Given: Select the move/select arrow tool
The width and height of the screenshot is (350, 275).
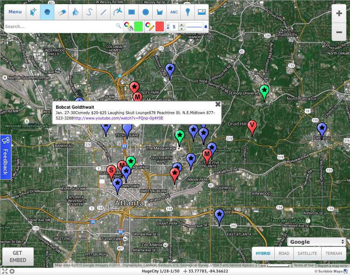Looking at the screenshot, I should point(33,12).
